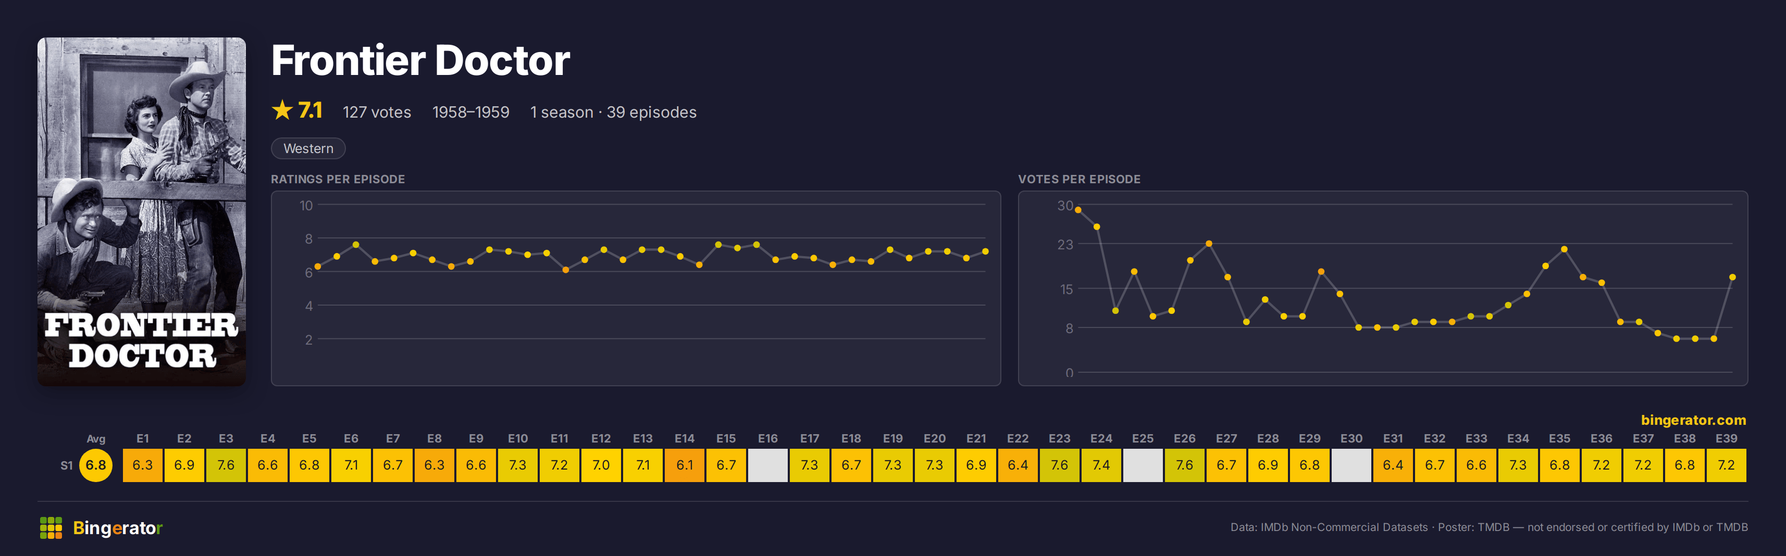Viewport: 1786px width, 556px height.
Task: Select the season average 6.8 circle
Action: tap(96, 464)
